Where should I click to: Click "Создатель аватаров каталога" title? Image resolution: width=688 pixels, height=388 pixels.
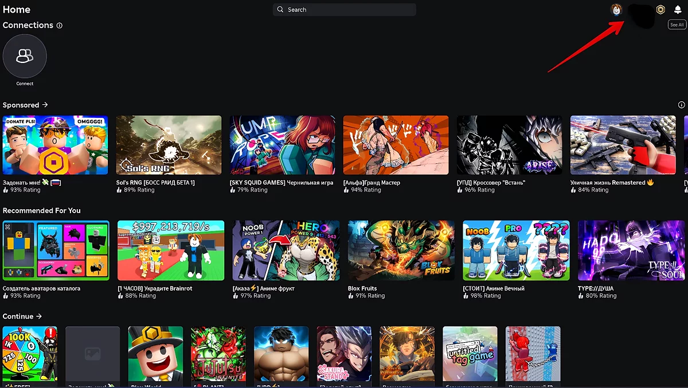pos(41,289)
